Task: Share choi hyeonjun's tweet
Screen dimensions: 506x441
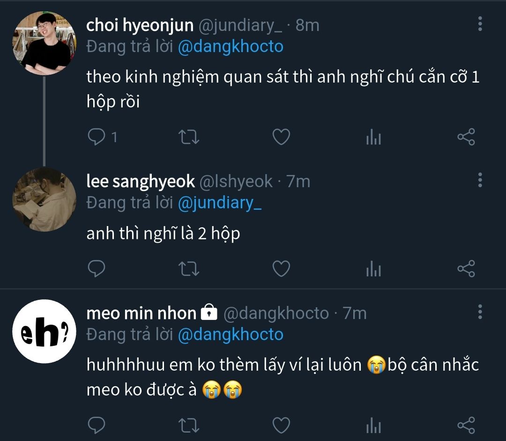Action: (x=466, y=137)
